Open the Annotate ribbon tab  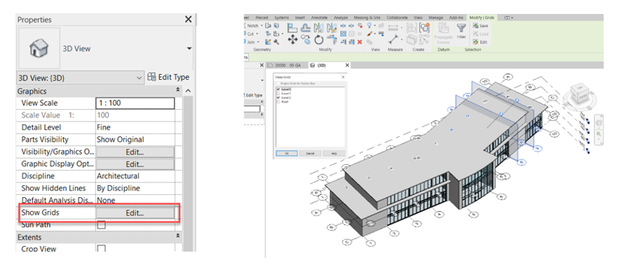tap(319, 18)
